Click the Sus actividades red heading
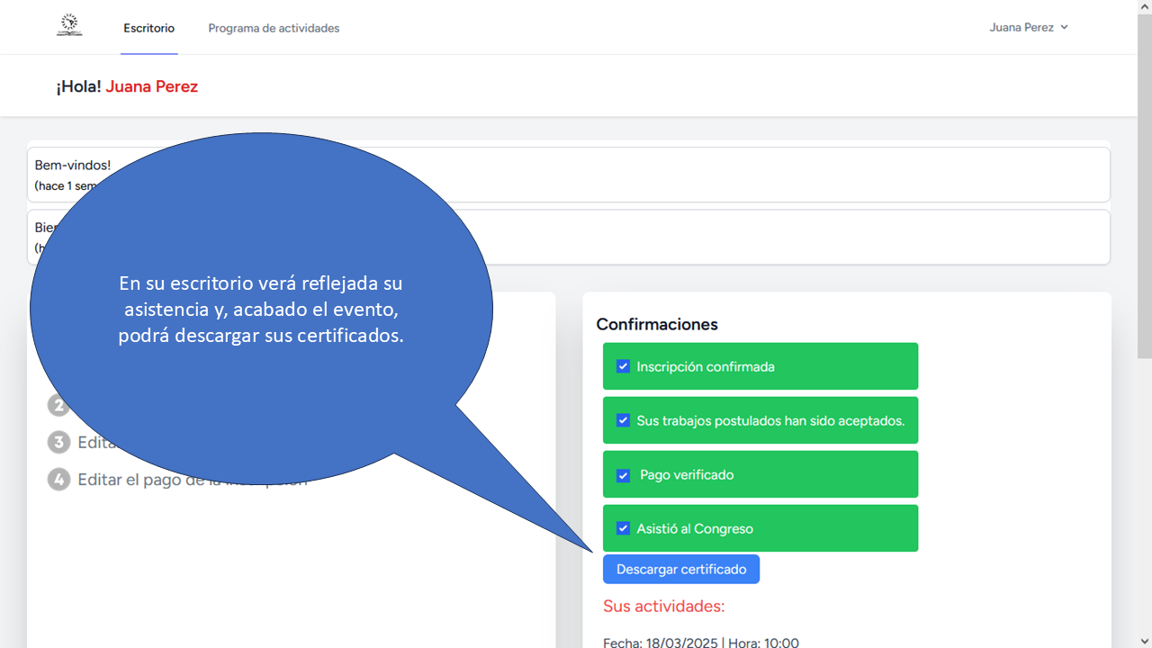 coord(663,606)
